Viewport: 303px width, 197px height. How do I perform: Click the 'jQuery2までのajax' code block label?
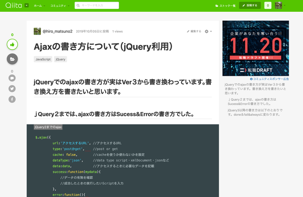click(48, 127)
